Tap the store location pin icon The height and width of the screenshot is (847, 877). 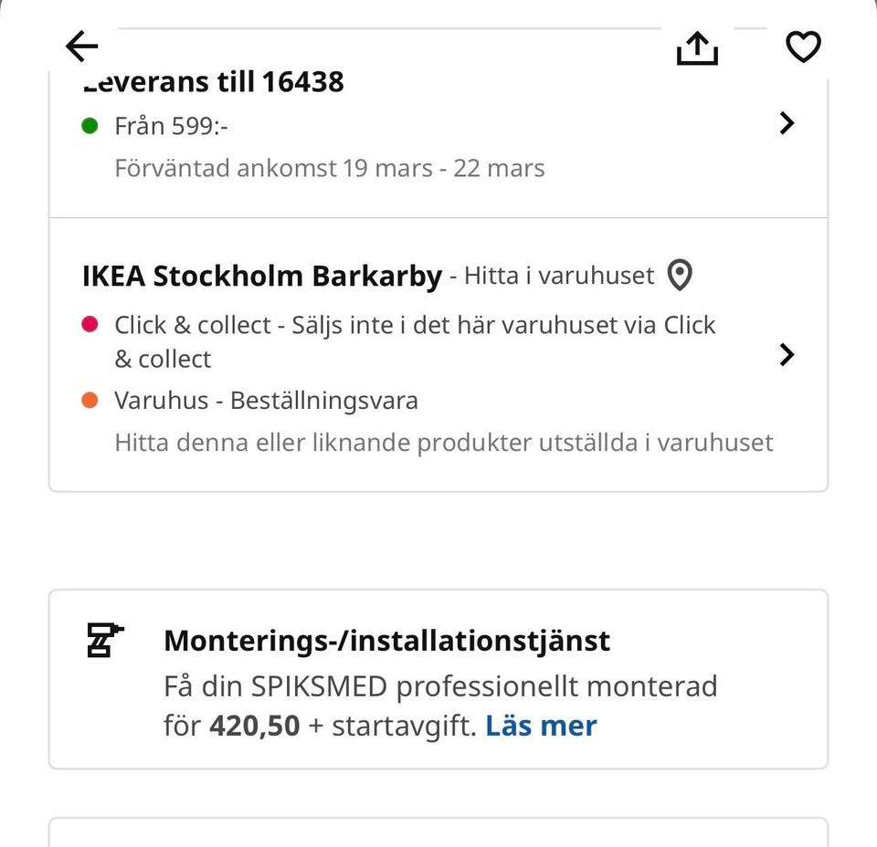coord(679,275)
